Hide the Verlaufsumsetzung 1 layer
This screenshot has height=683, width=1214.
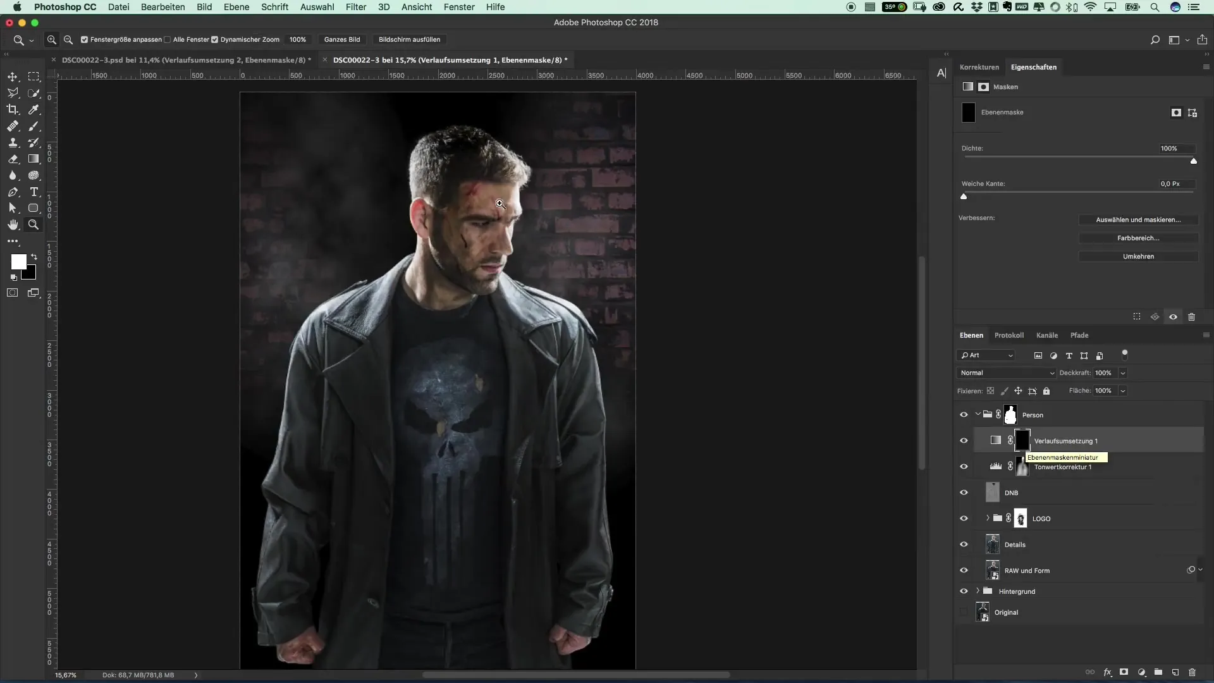click(964, 441)
